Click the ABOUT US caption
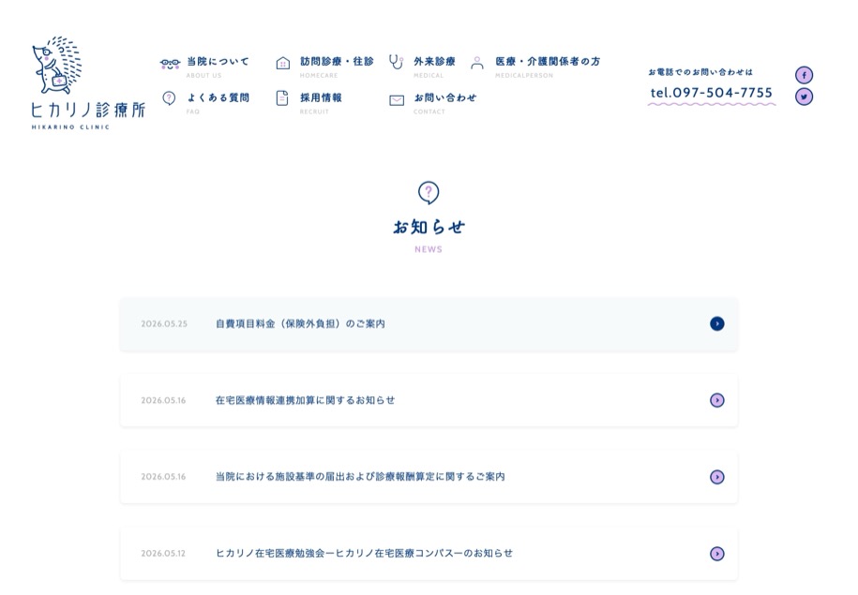Viewport: 858px width, 595px height. tap(203, 76)
